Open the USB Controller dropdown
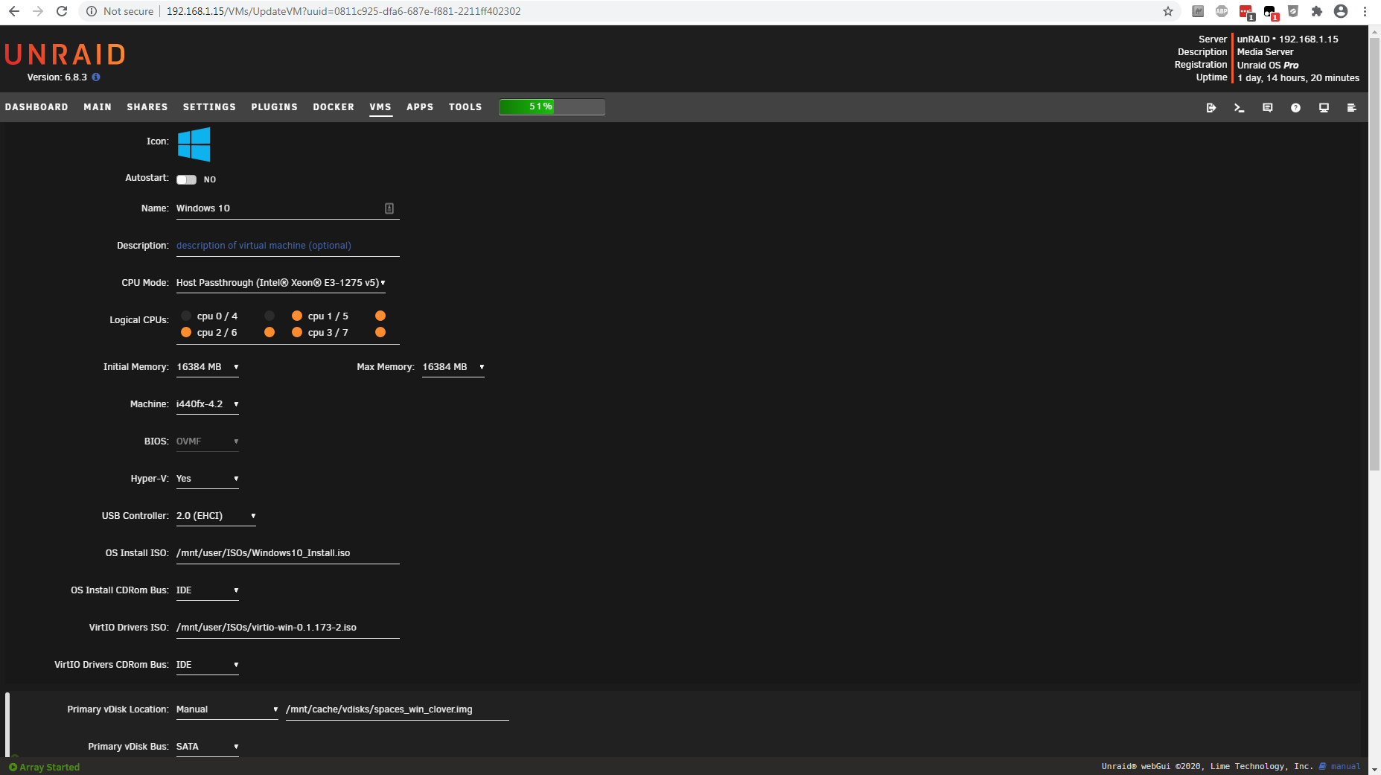 click(216, 516)
